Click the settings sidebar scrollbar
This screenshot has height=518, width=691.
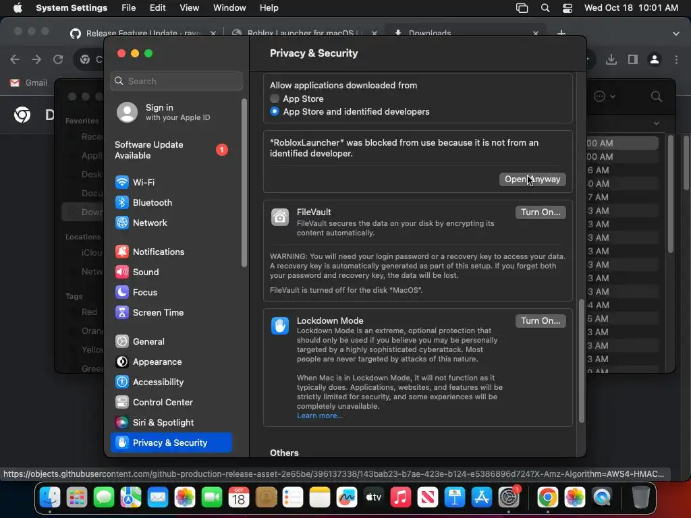click(x=244, y=183)
